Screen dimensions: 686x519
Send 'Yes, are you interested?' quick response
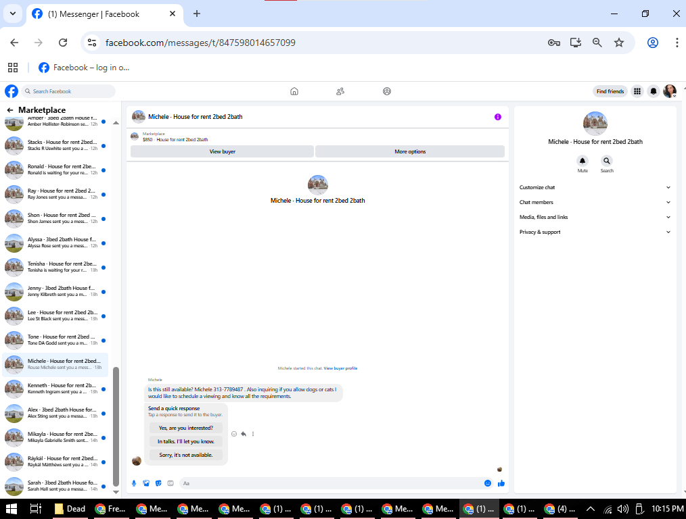[x=186, y=428]
